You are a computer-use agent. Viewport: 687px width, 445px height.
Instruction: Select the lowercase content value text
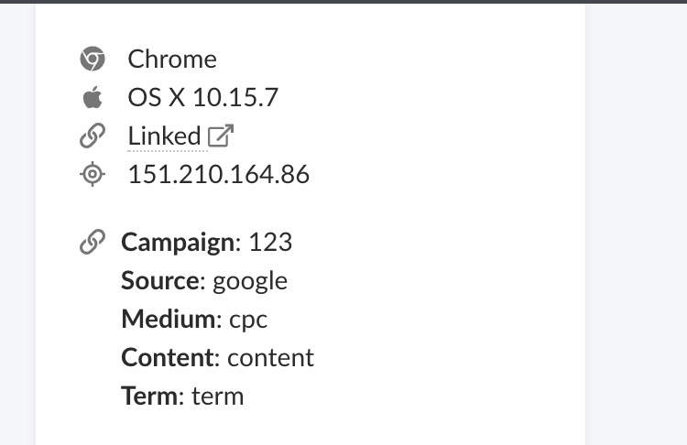coord(270,358)
